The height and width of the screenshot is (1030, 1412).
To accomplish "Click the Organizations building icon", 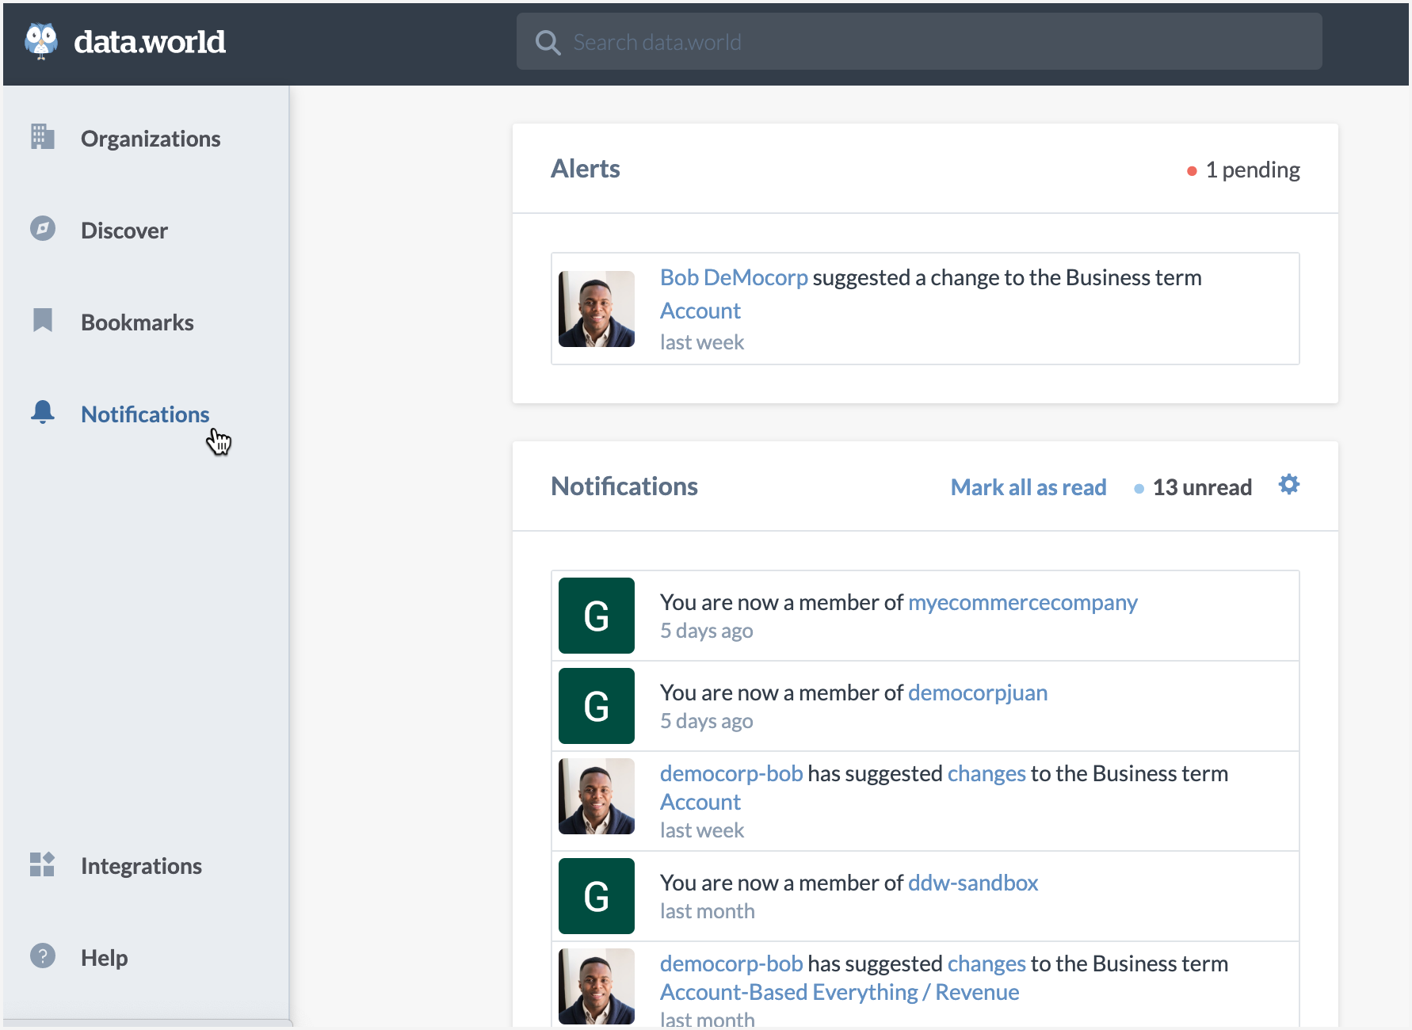I will tap(43, 136).
